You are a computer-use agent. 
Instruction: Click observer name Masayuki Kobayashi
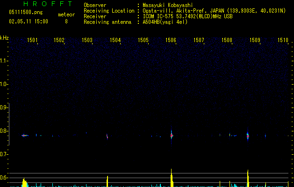click(168, 5)
